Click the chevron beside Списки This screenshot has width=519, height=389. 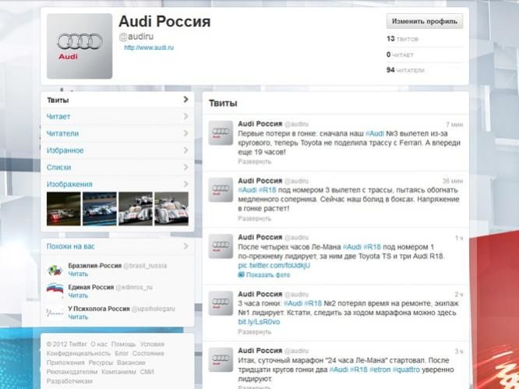click(x=185, y=167)
